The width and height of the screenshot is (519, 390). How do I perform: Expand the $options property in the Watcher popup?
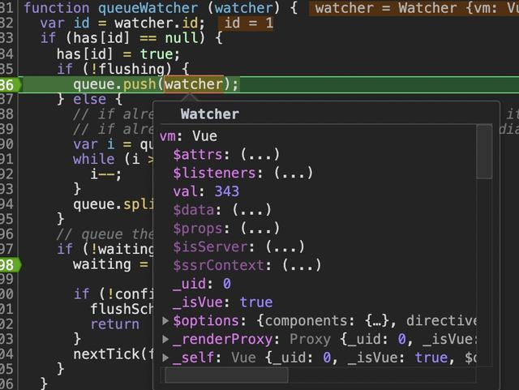pos(165,320)
